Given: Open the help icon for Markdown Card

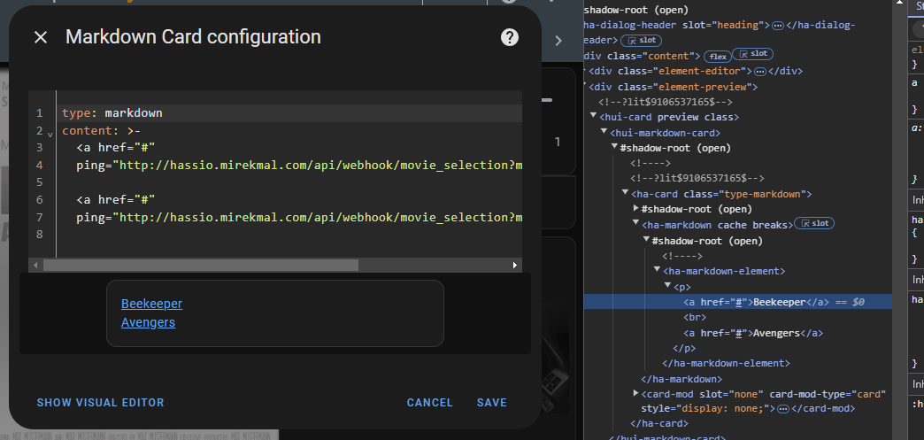Looking at the screenshot, I should coord(509,37).
